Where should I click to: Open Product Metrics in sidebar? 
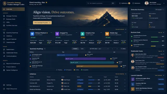[11, 67]
